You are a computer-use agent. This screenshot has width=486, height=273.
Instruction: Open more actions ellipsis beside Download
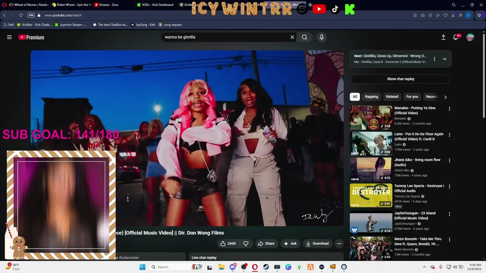point(339,243)
